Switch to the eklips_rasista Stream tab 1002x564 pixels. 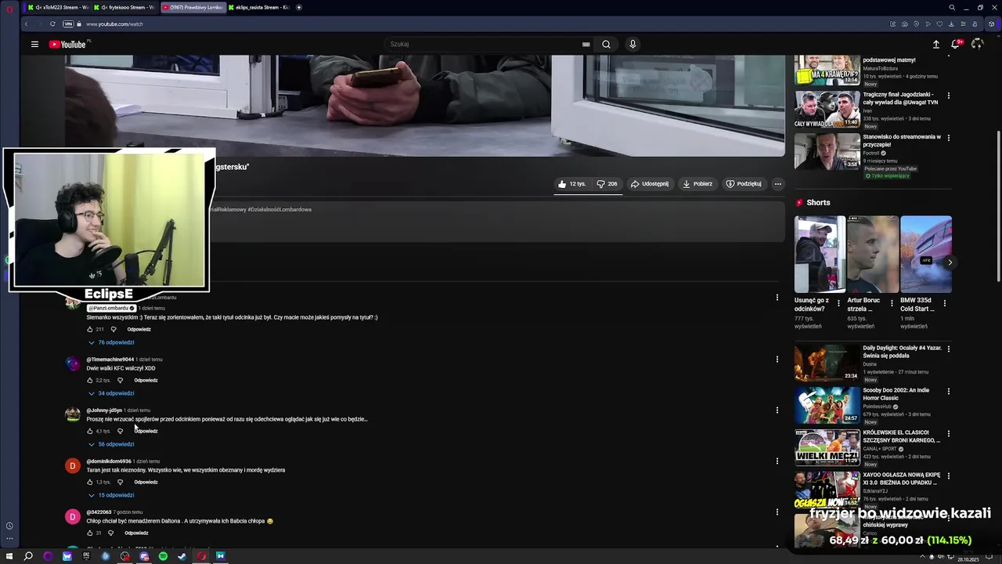click(x=260, y=7)
